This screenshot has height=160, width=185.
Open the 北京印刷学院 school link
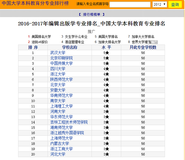(61, 58)
